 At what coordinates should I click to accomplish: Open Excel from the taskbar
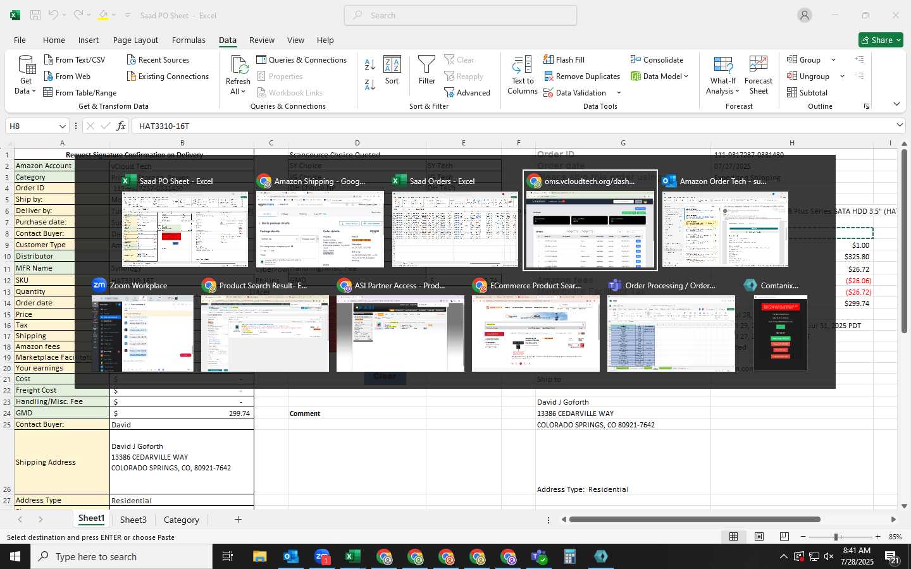coord(353,556)
